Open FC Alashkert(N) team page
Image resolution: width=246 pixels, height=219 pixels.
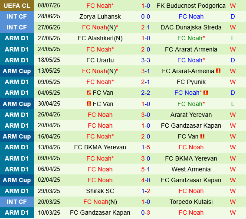pyautogui.click(x=100, y=38)
